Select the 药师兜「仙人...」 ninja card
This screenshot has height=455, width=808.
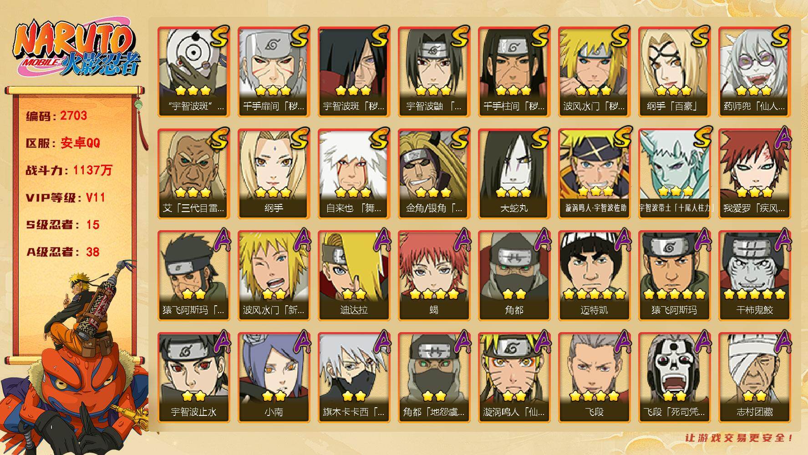754,72
